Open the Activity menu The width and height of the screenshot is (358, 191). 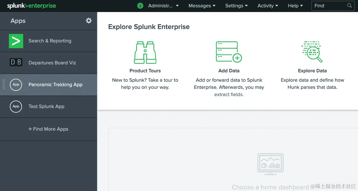(268, 6)
